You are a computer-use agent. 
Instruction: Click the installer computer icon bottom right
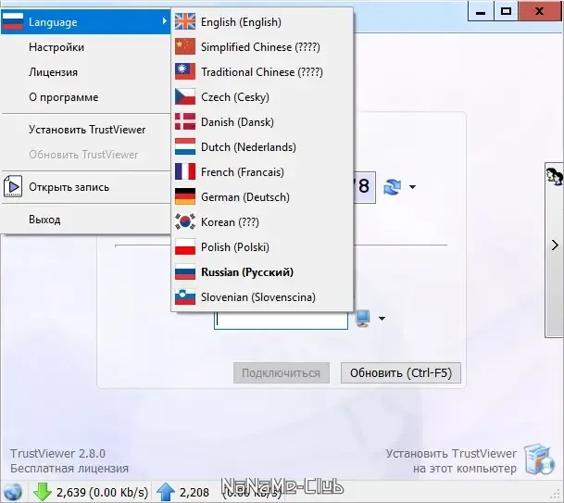538,459
